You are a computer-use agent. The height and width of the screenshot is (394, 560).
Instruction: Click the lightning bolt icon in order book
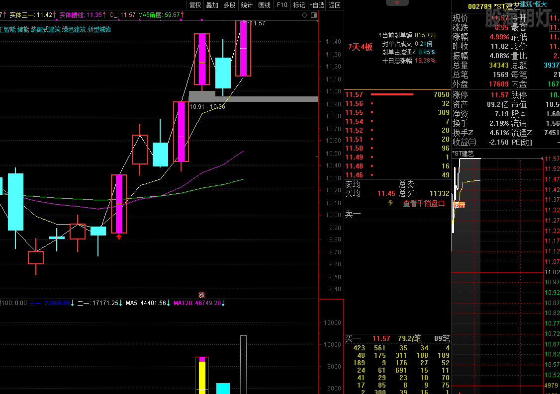point(390,203)
